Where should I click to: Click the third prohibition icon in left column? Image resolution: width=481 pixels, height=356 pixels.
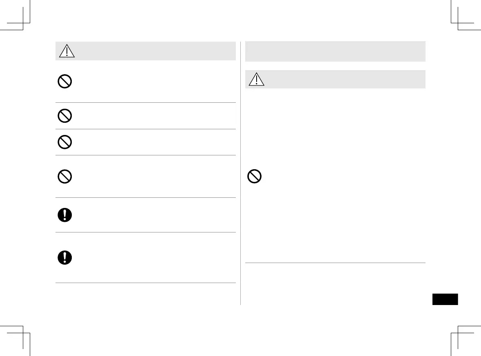tap(65, 142)
